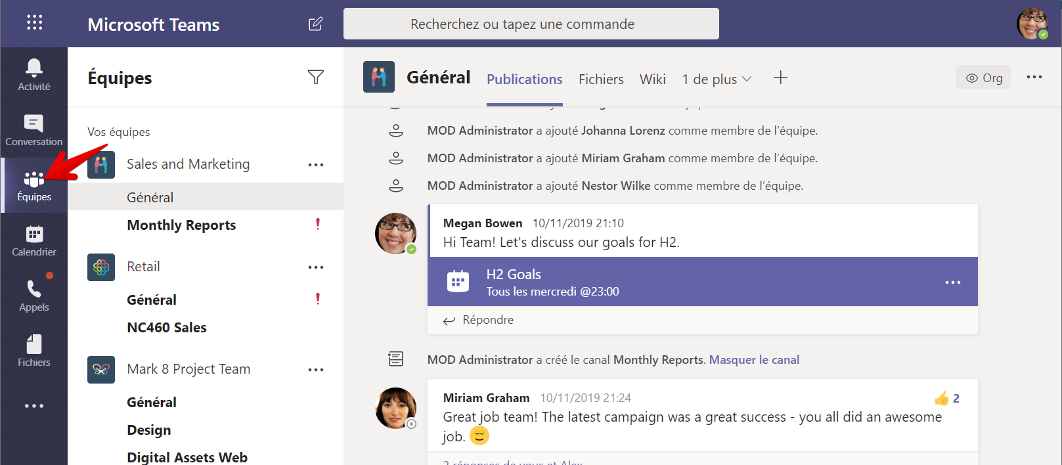
Task: Click the Miriam Graham sender name
Action: tap(486, 398)
